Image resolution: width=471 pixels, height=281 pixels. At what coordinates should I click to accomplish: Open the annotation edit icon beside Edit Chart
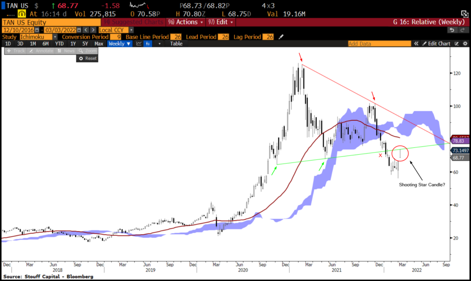click(x=457, y=44)
